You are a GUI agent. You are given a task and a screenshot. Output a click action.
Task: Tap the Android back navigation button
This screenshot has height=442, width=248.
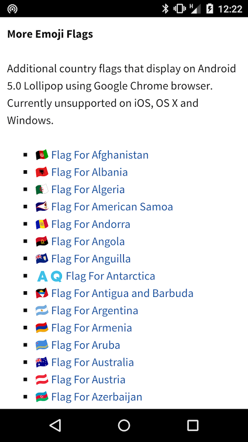pyautogui.click(x=56, y=426)
